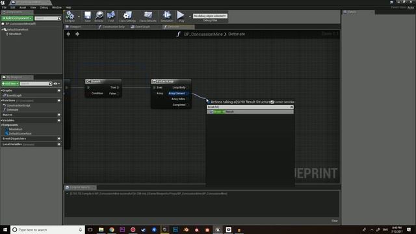Collapse the Components section in My Blueprint
Viewport: 416px width, 234px height.
pyautogui.click(x=2, y=125)
